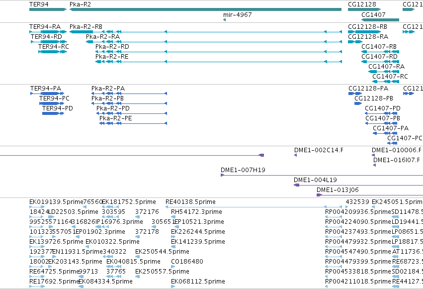Open EST RH54172.3prime
This screenshot has height=289, width=423.
[173, 217]
